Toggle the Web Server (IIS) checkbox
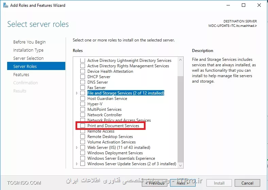The width and height of the screenshot is (268, 190). click(x=83, y=148)
